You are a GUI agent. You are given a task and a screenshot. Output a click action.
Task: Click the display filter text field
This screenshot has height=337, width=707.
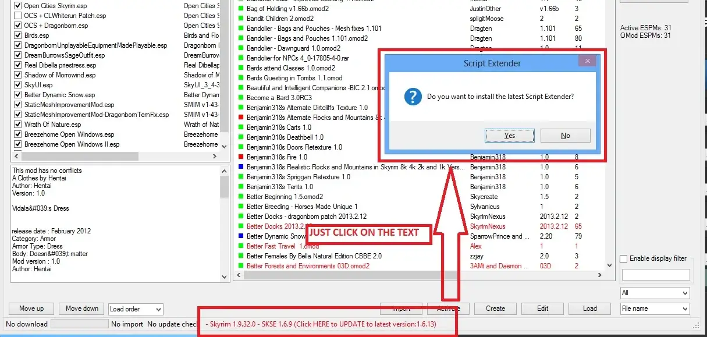(x=655, y=275)
